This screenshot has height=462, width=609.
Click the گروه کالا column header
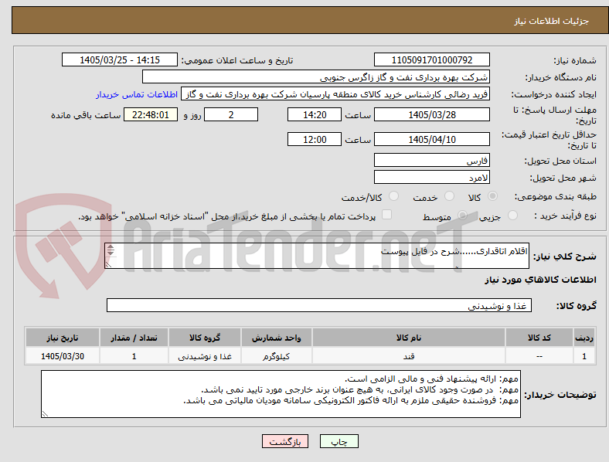point(205,338)
